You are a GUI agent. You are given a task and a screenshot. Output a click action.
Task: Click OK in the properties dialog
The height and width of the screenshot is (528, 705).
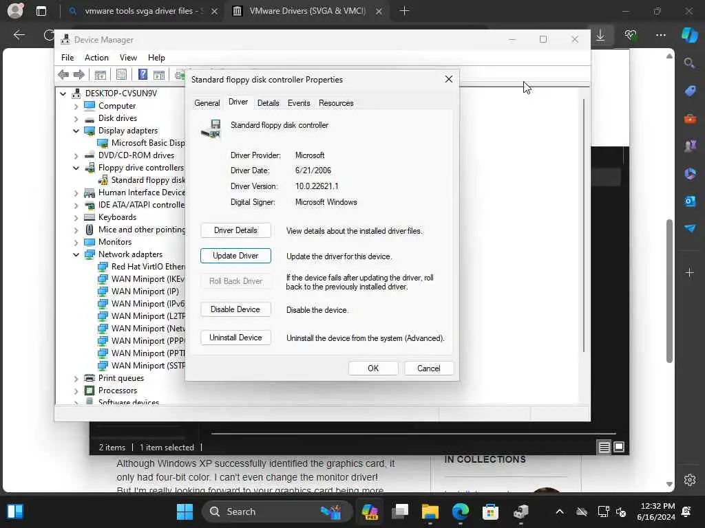click(x=373, y=368)
